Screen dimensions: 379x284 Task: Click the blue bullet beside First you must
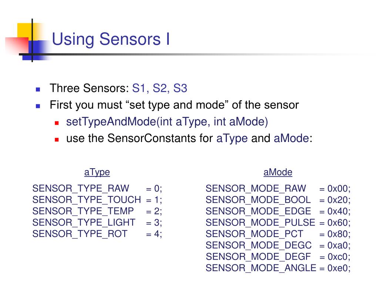(38, 105)
